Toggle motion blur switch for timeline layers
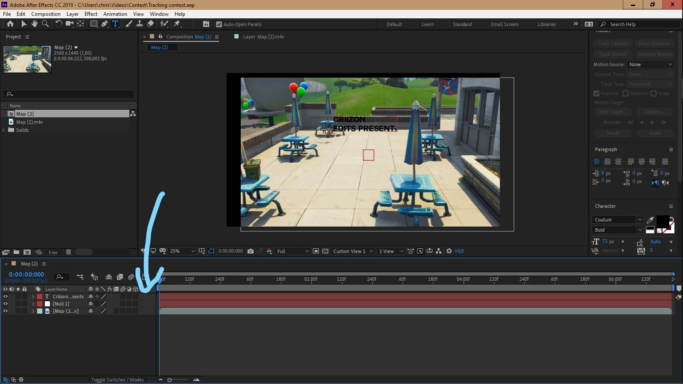The width and height of the screenshot is (683, 384). 131,277
